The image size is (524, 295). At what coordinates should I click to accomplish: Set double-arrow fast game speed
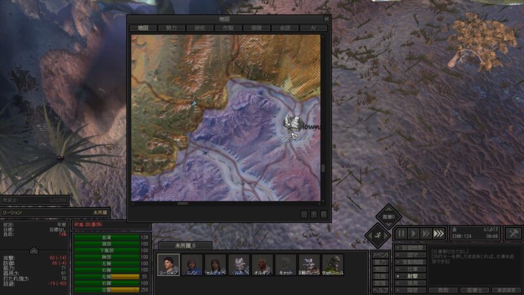click(425, 233)
